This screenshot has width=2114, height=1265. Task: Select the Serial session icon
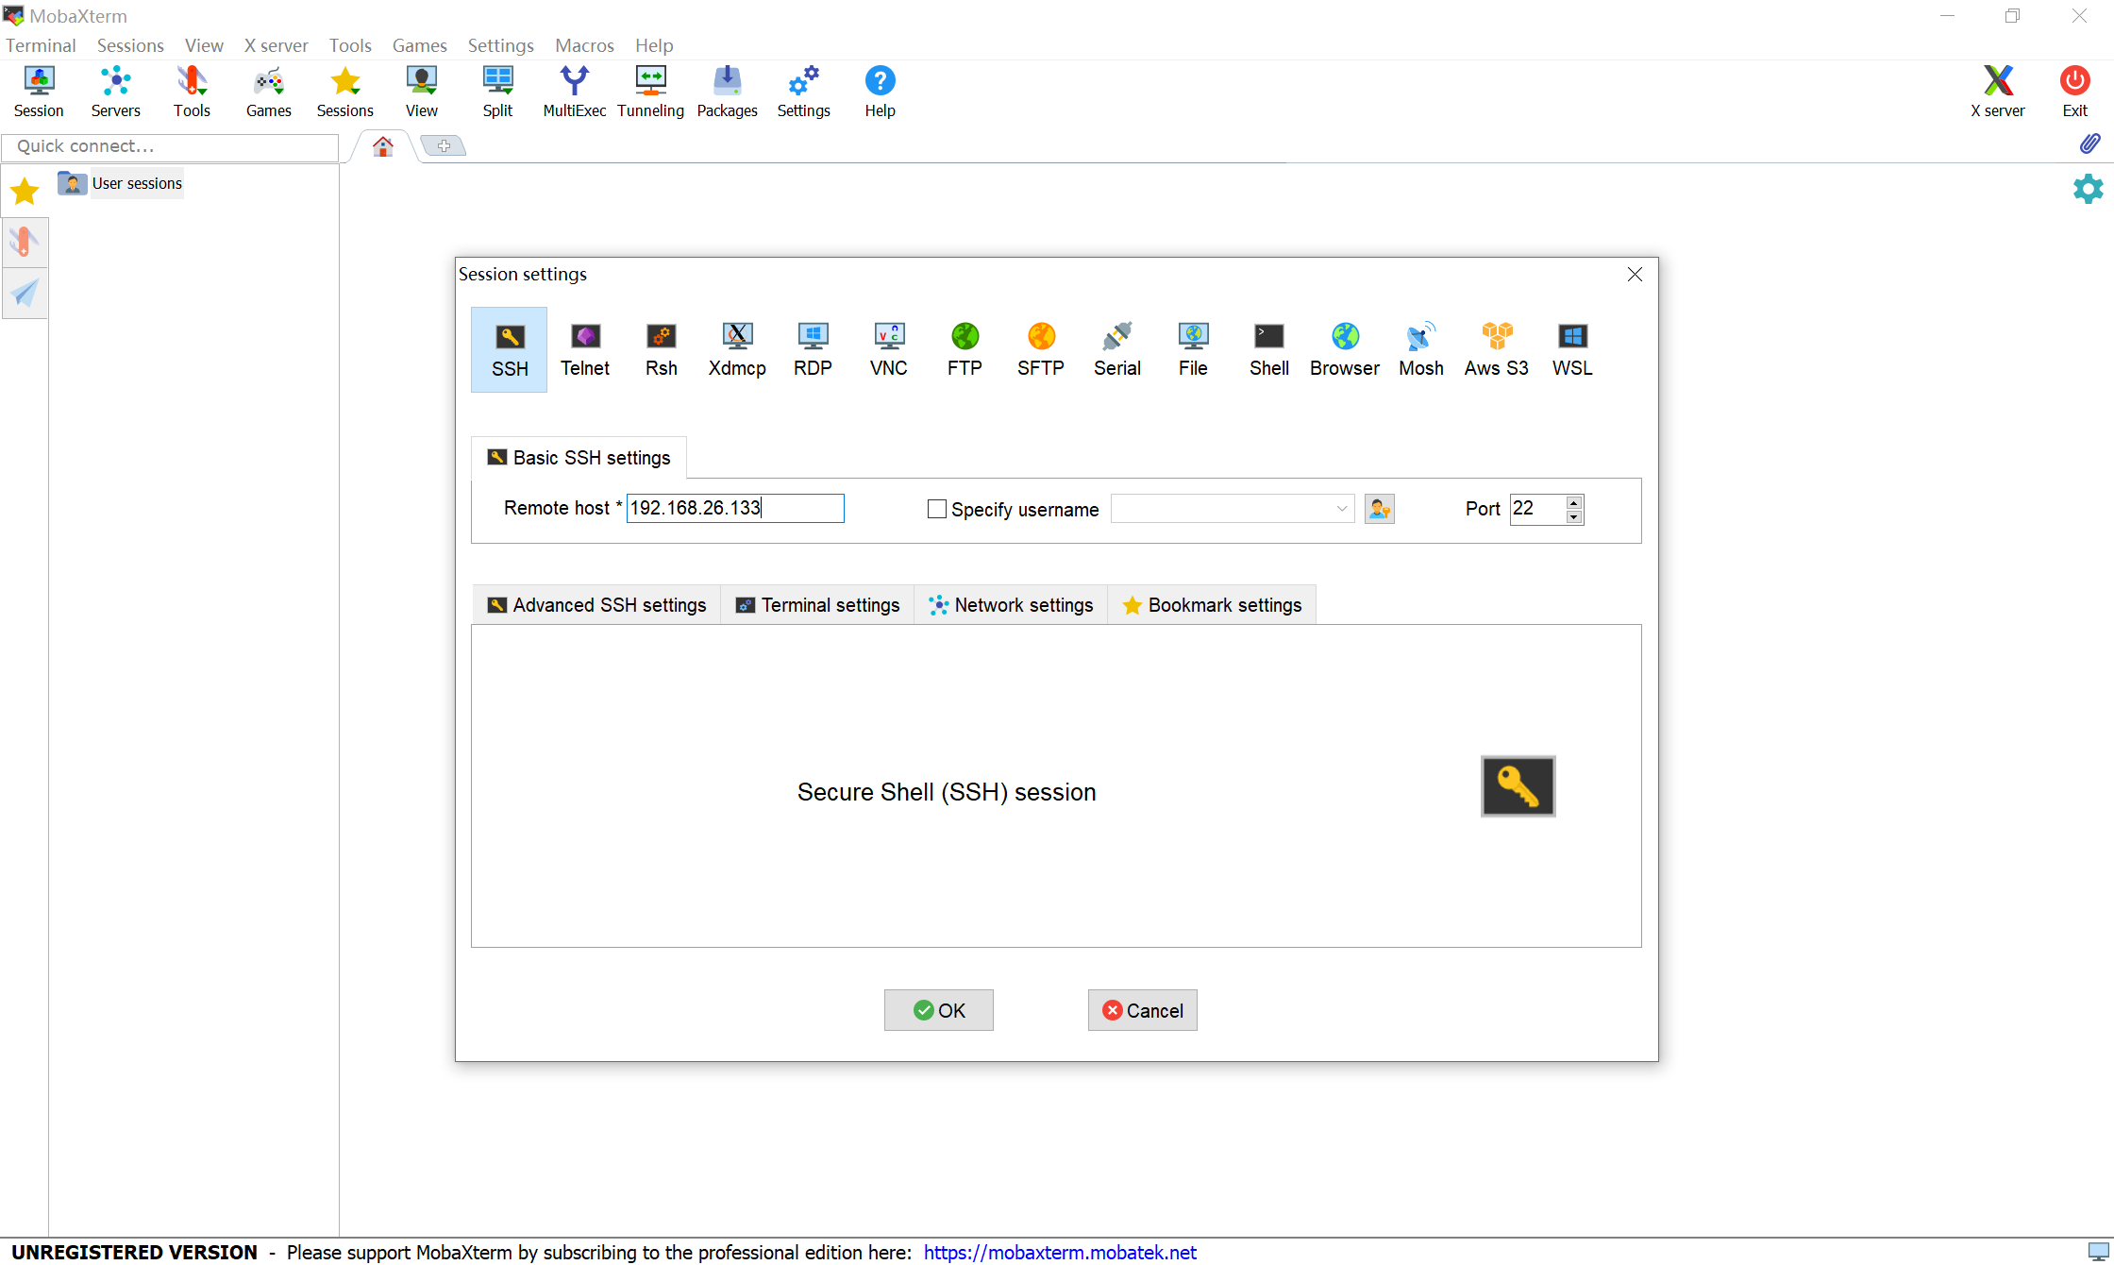pyautogui.click(x=1117, y=349)
